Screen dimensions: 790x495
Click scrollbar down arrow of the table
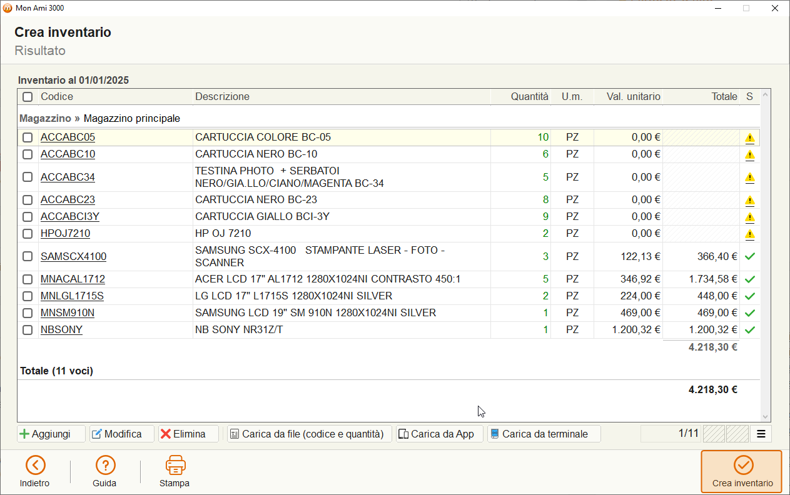(x=765, y=417)
